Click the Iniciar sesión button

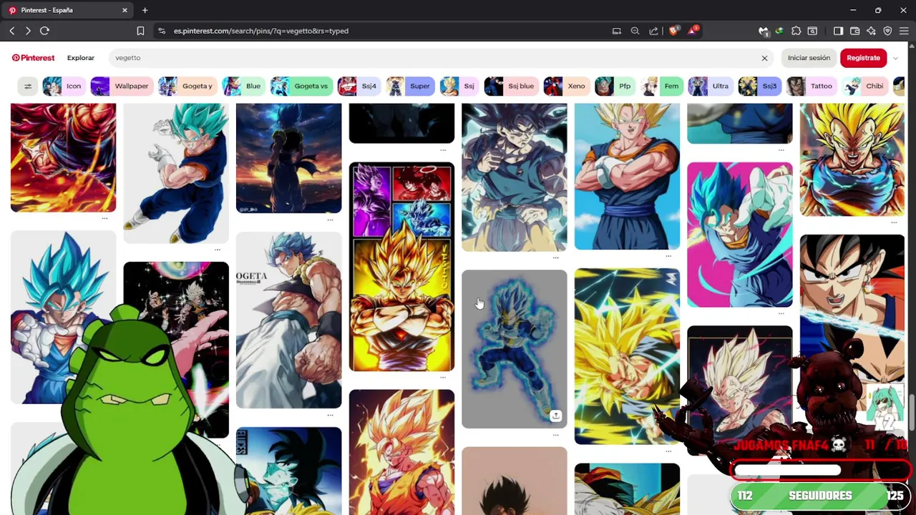pyautogui.click(x=809, y=58)
